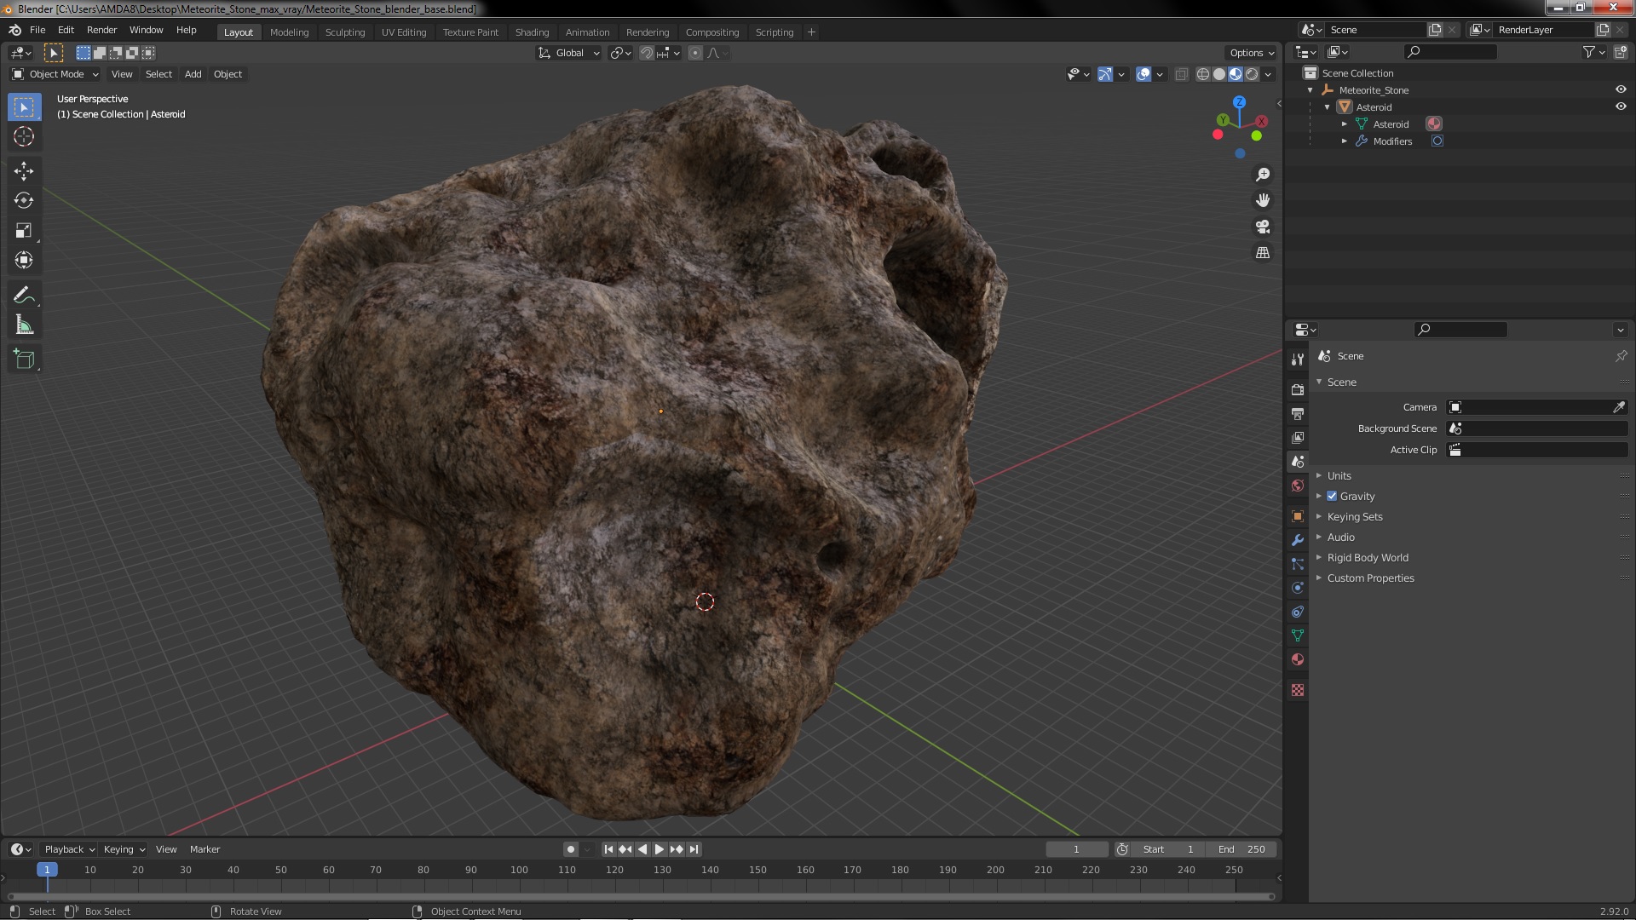
Task: Open Modifier properties wrench tab
Action: [1298, 540]
